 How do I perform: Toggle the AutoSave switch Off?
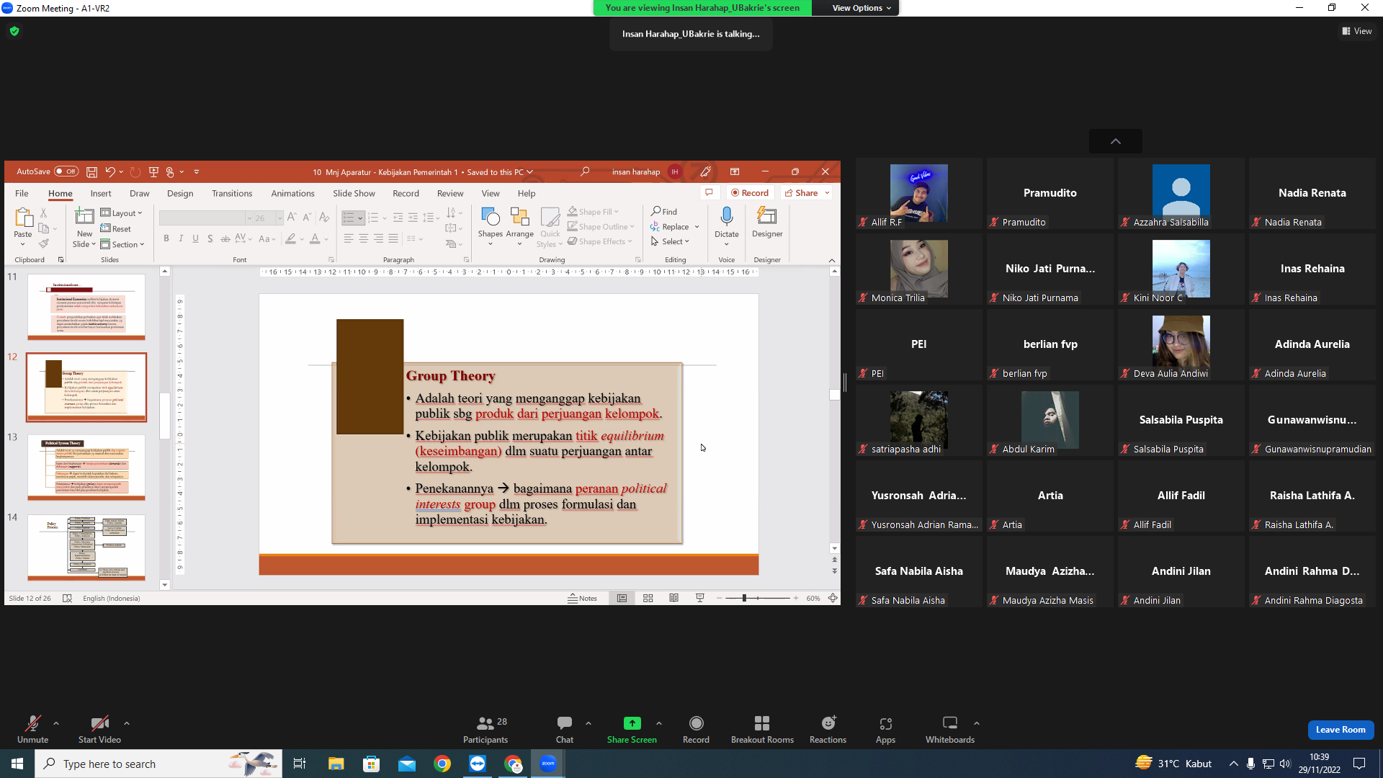click(66, 172)
